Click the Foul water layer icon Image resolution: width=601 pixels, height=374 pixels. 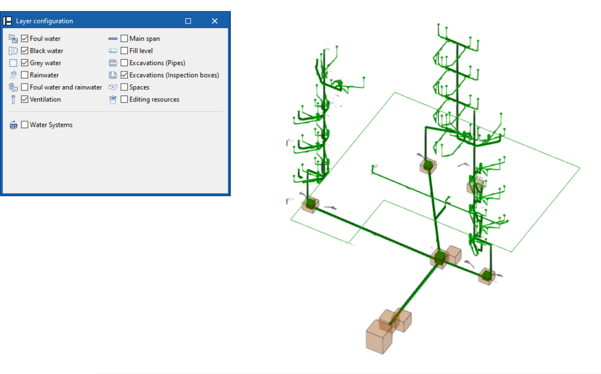click(13, 38)
